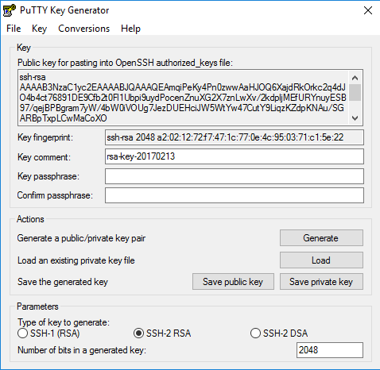Click the public key box scroll up arrow

point(355,78)
